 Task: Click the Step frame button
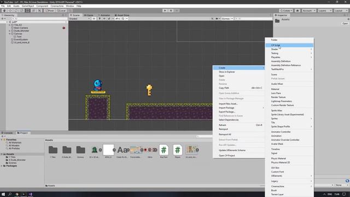coord(177,10)
